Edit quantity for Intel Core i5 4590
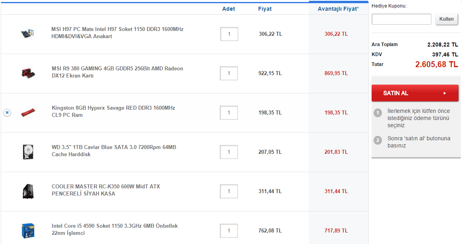The width and height of the screenshot is (462, 244). pos(229,231)
